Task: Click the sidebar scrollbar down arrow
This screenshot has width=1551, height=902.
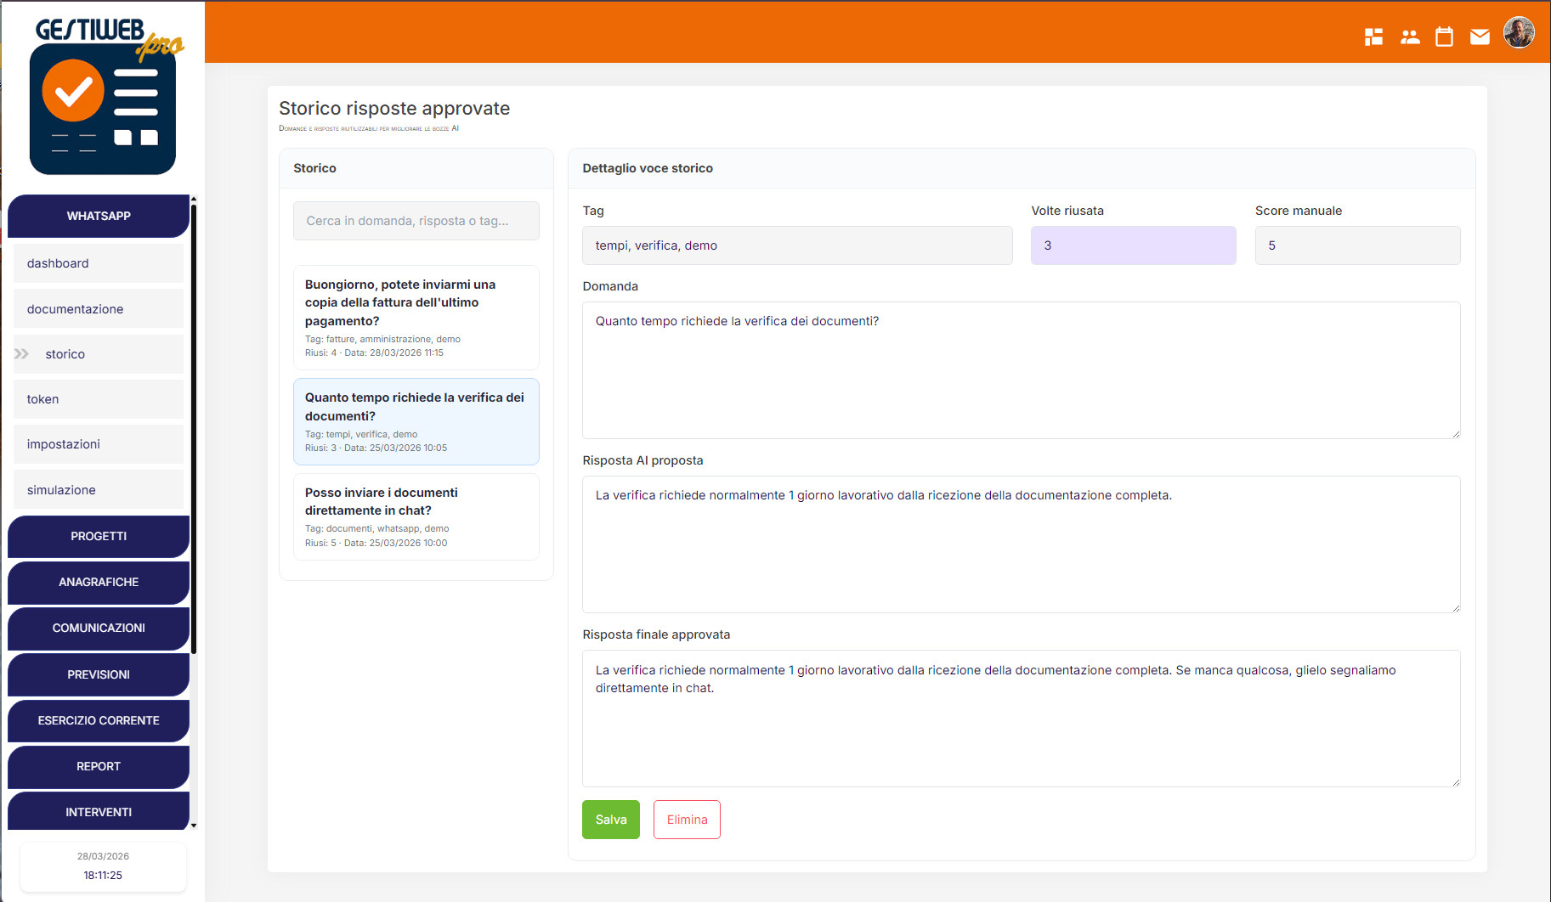Action: click(193, 825)
